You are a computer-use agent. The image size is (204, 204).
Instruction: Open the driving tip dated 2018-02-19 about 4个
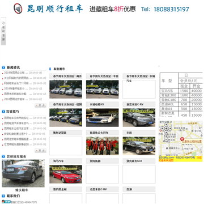tap(16, 134)
